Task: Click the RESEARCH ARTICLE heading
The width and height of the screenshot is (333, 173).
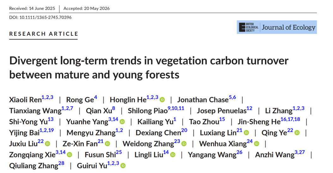Action: click(x=44, y=34)
